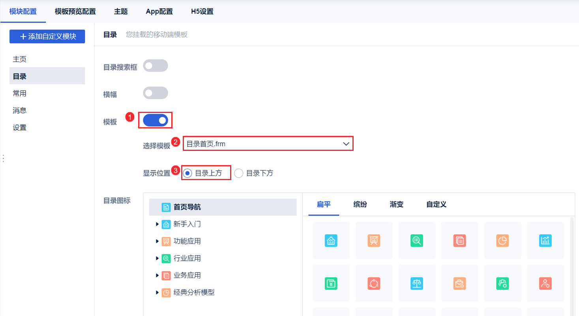Enable the 目录搜索框 toggle
The image size is (579, 316).
(x=156, y=66)
